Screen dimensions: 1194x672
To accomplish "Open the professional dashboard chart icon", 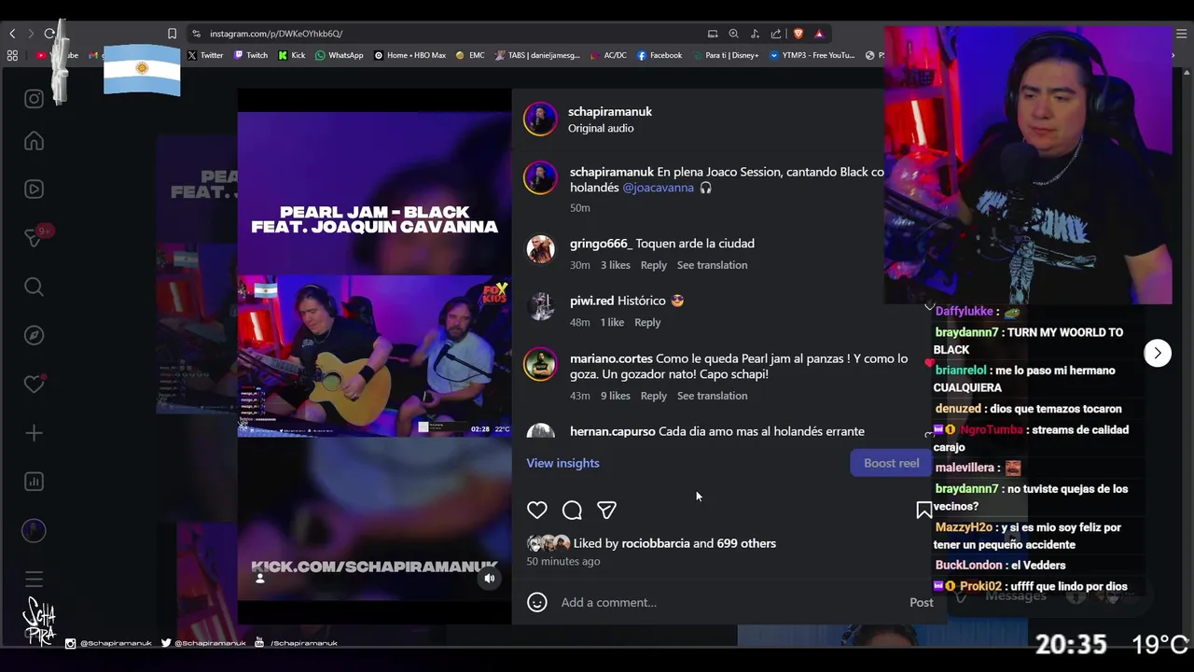I will [34, 482].
